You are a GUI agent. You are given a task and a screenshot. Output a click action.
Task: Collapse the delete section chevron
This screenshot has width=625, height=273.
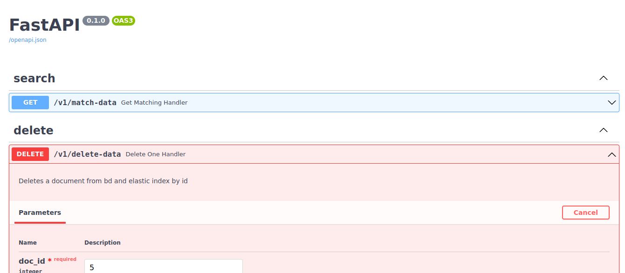604,130
